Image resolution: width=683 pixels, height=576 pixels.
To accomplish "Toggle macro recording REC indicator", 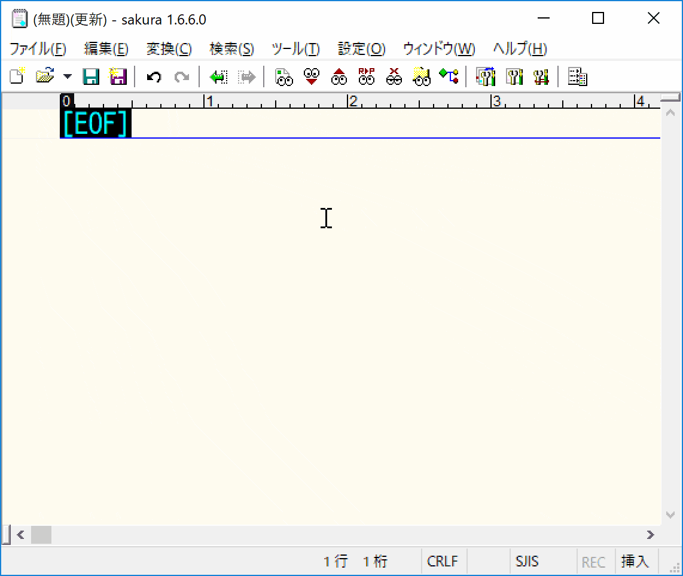I will click(x=593, y=561).
